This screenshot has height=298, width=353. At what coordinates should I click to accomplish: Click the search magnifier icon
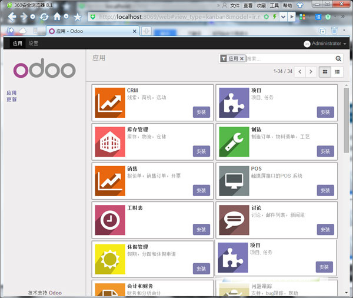click(338, 59)
